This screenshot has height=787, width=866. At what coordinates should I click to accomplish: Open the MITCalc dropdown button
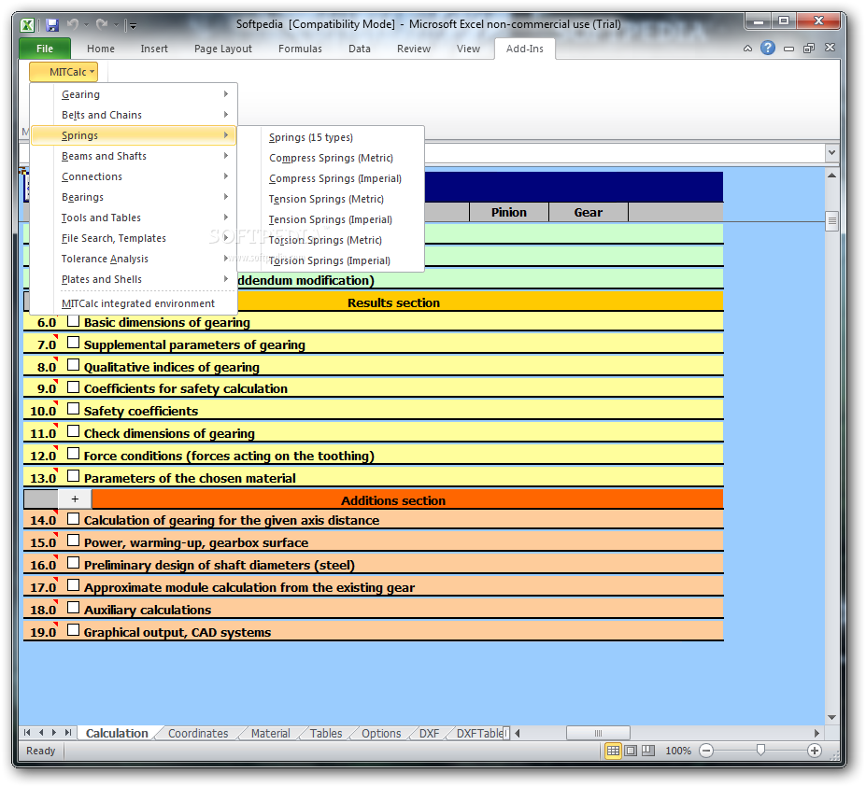pos(64,72)
